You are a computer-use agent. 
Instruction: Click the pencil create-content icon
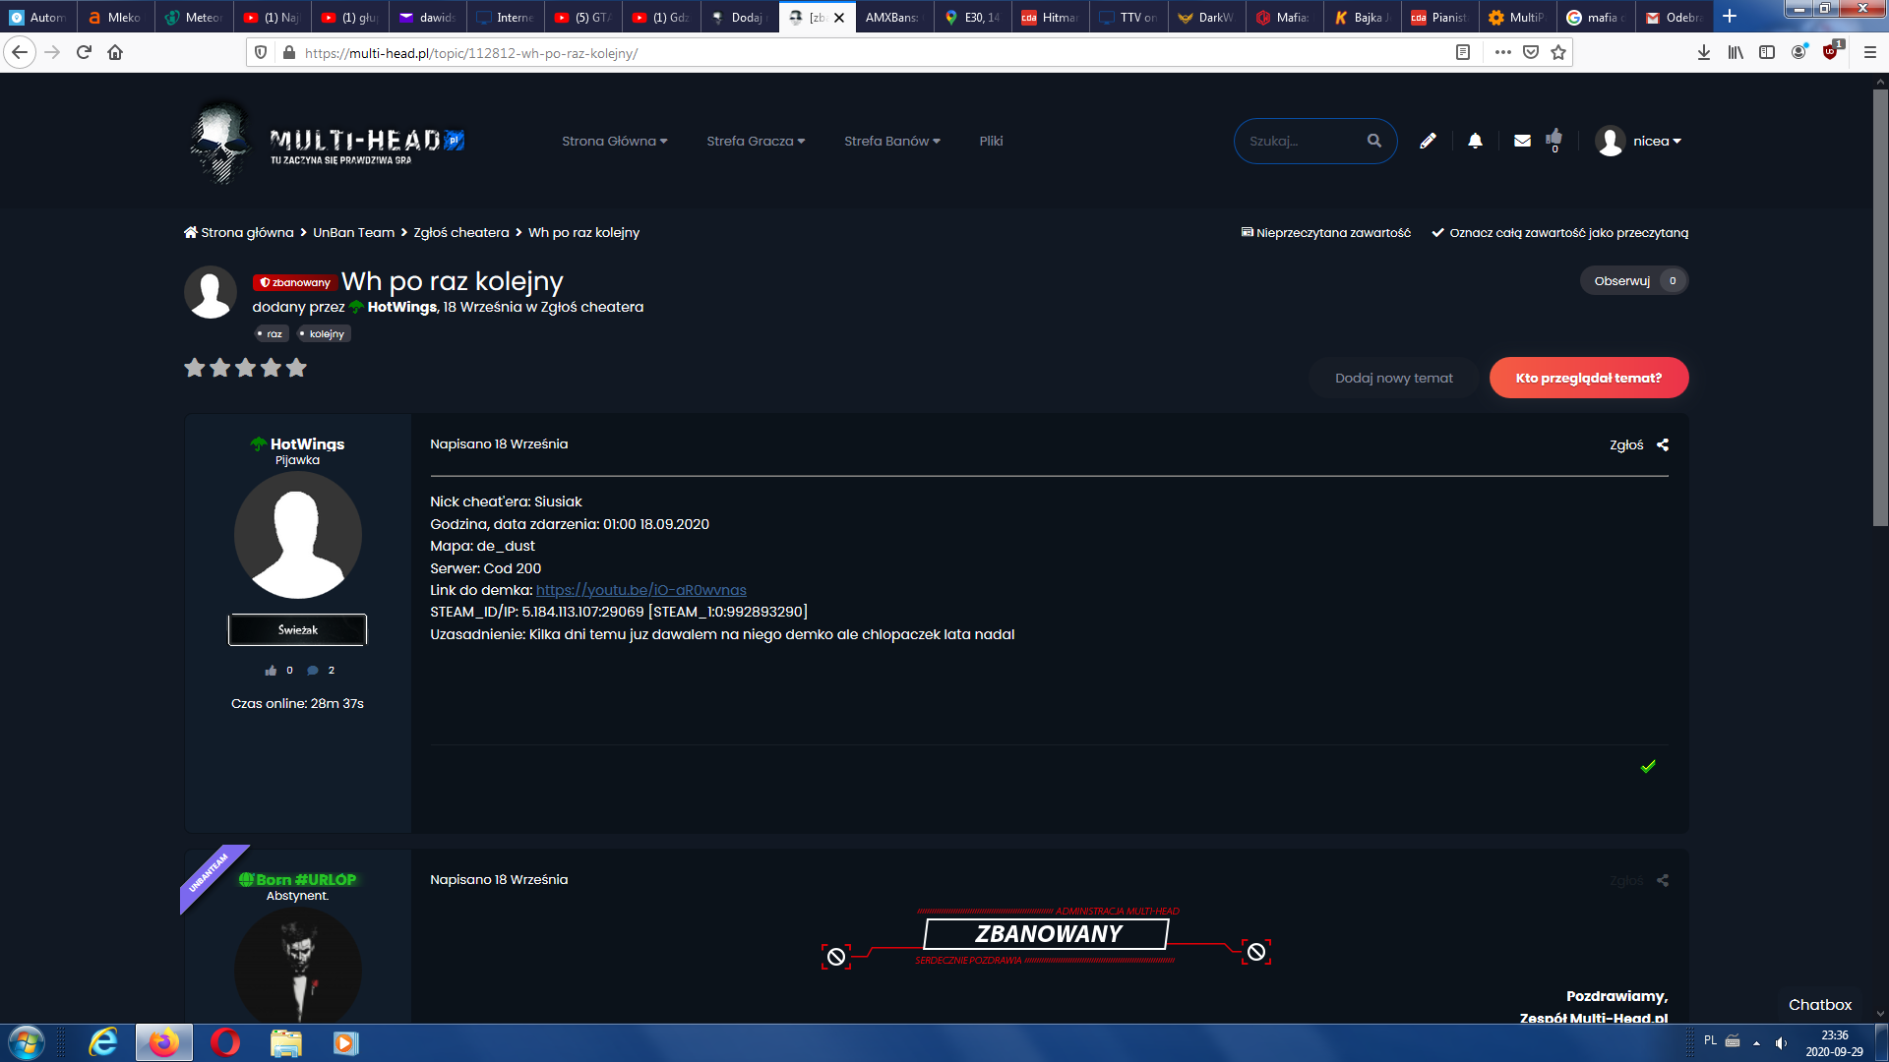pyautogui.click(x=1428, y=141)
